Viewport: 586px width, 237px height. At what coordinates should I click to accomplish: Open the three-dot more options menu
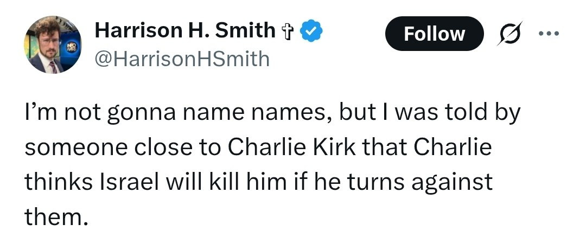[x=550, y=34]
